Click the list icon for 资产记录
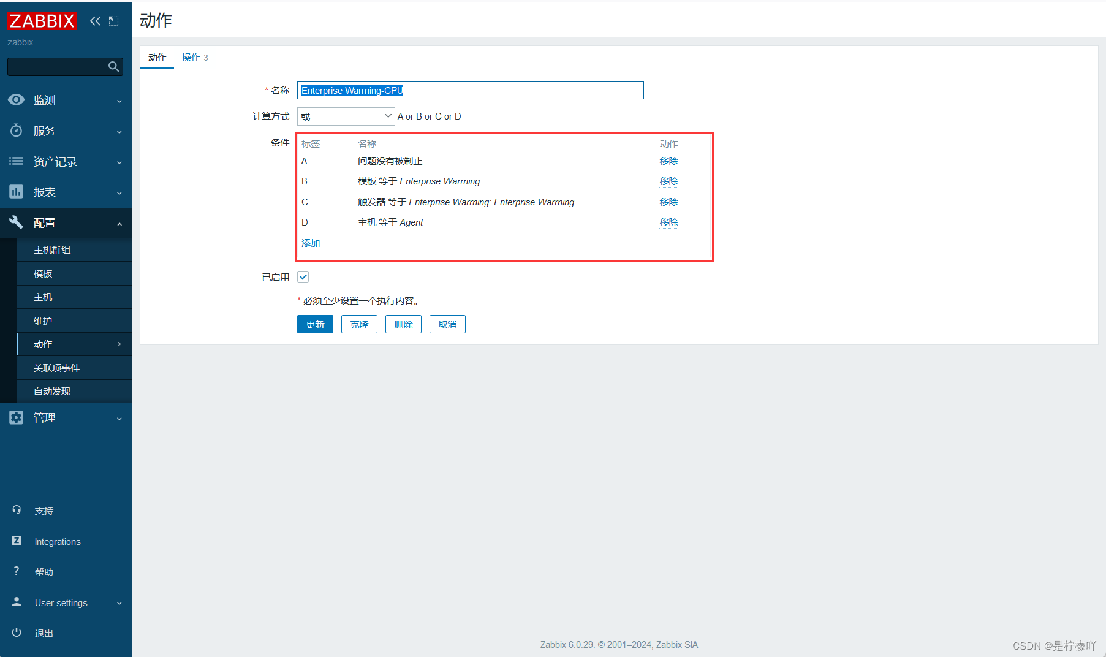 coord(17,161)
